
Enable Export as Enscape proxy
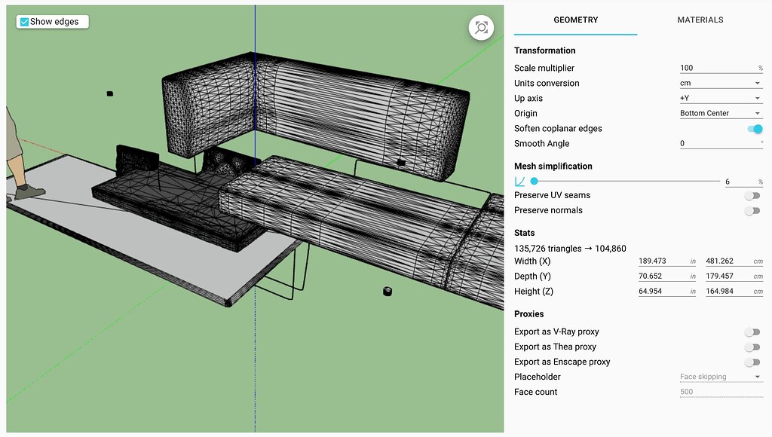click(752, 362)
